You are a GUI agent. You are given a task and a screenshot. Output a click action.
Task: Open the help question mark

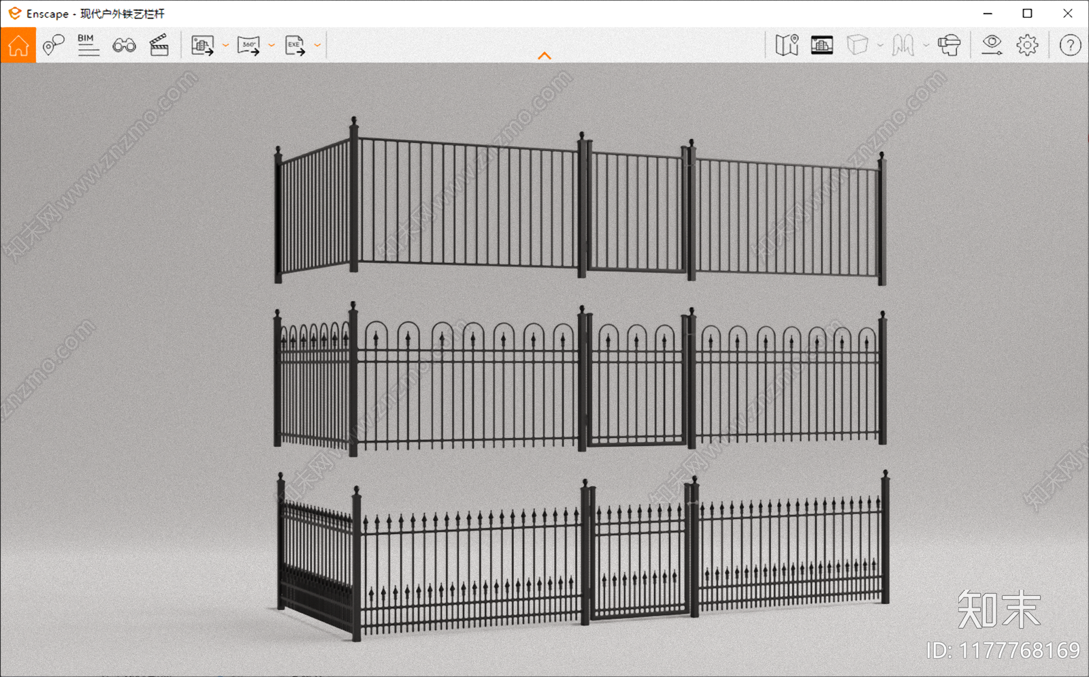pos(1070,46)
